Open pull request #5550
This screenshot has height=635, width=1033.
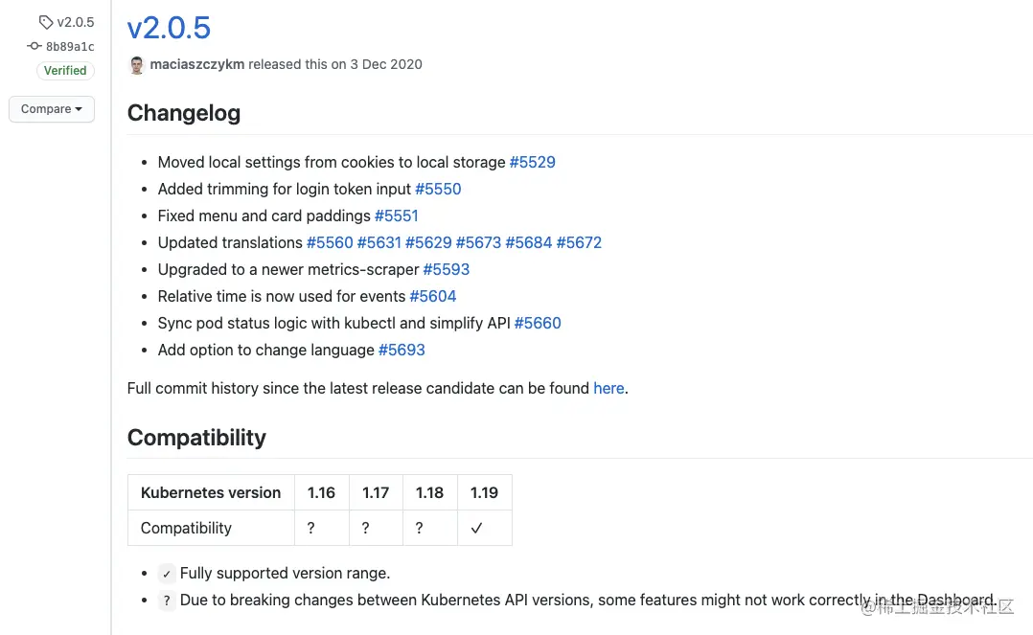438,190
